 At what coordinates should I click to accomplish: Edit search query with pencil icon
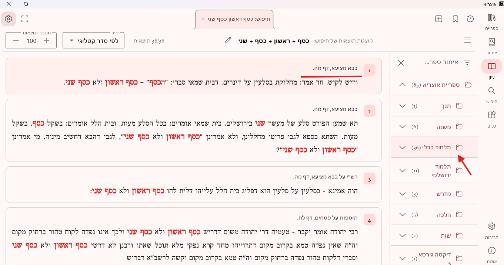point(228,40)
